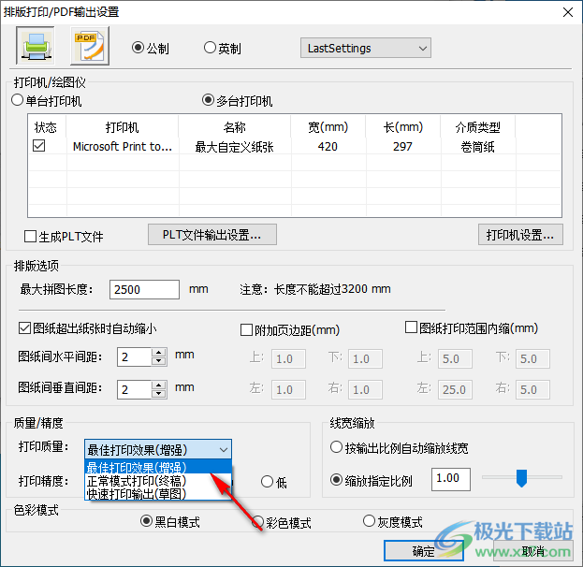
Task: Click the length value 297 cell
Action: click(x=402, y=147)
